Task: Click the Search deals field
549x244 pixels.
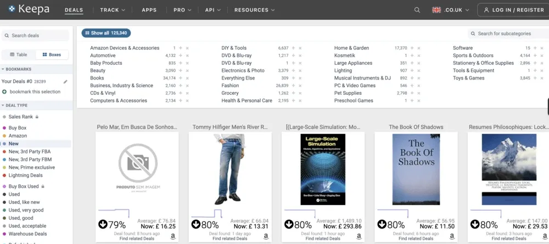Action: pos(35,35)
